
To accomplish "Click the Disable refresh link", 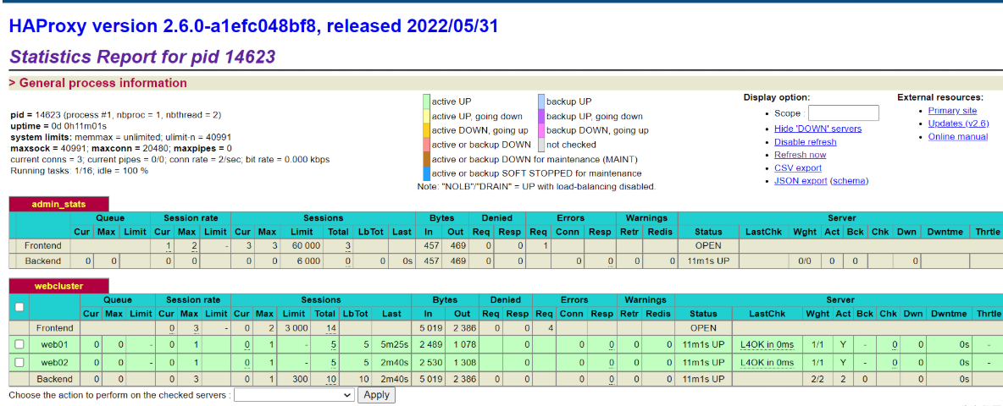I will click(806, 142).
